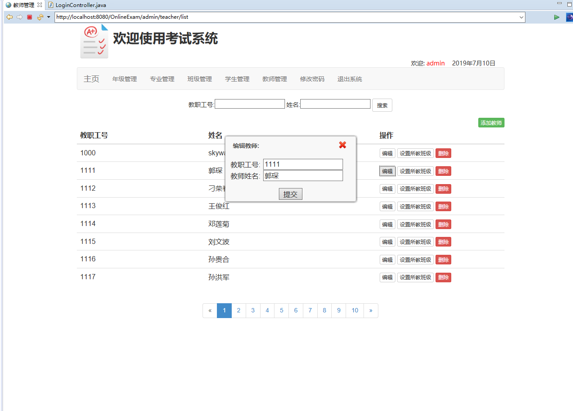This screenshot has height=411, width=573.
Task: Focus the 教师姓名 field in the dialog
Action: pos(303,176)
